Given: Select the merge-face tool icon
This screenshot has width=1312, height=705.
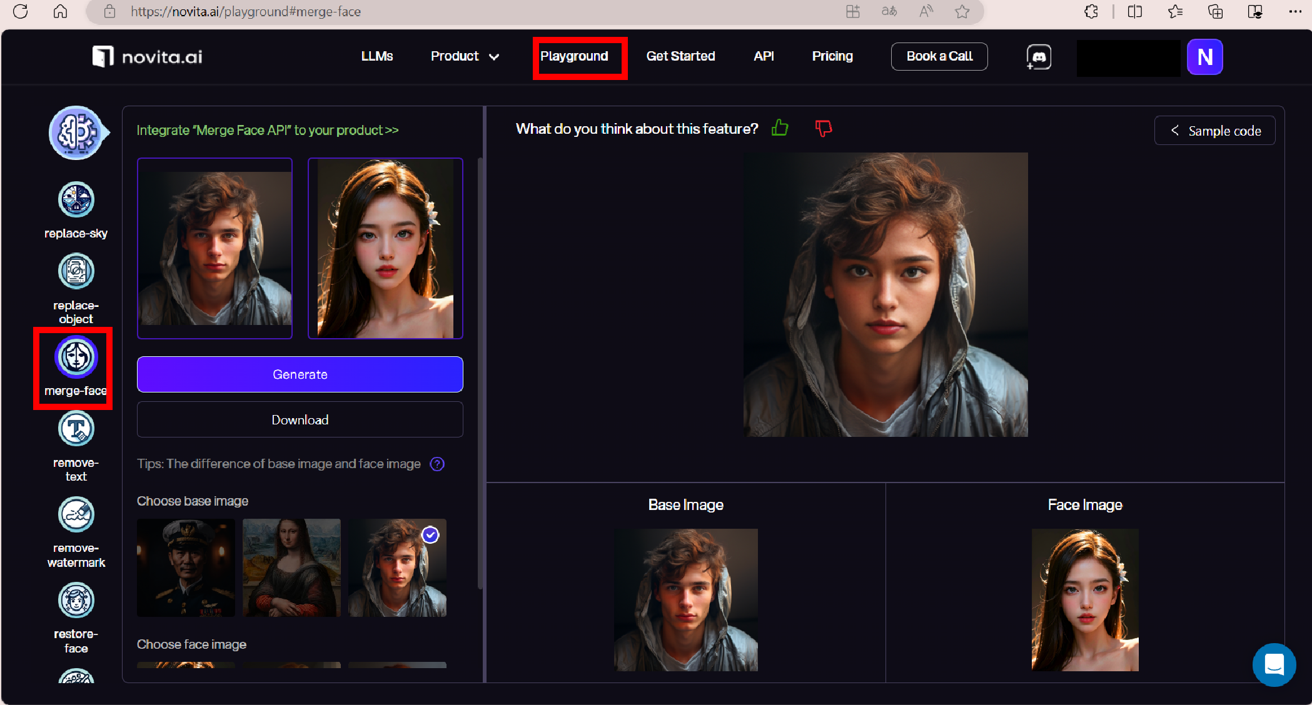Looking at the screenshot, I should click(76, 357).
